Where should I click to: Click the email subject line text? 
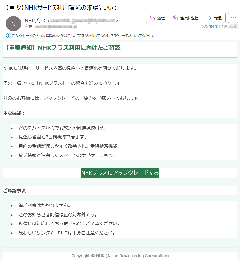[61, 8]
